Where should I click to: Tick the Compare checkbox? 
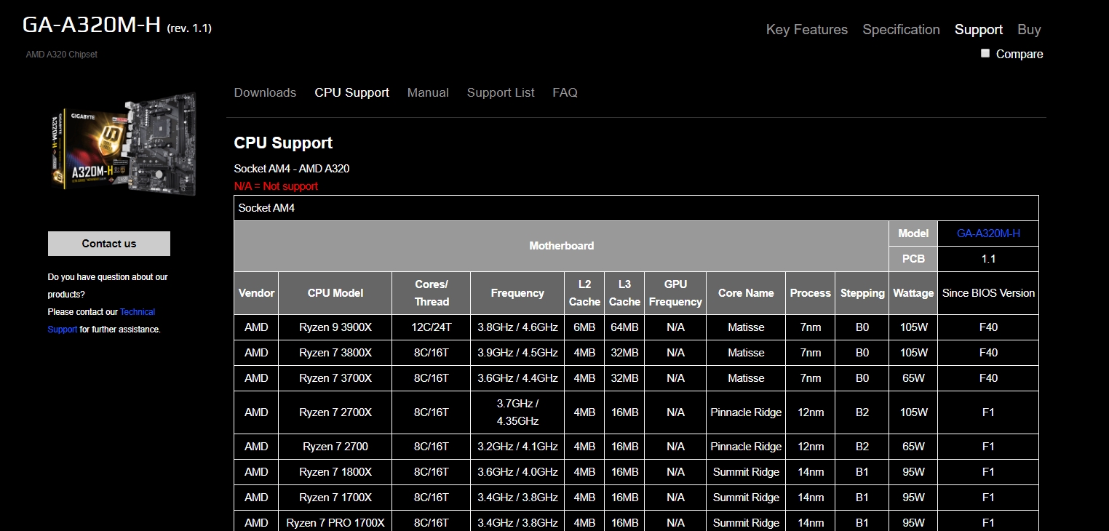985,53
